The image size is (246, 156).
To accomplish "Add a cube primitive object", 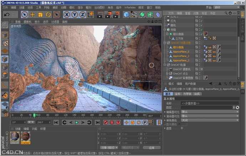I will pos(126,15).
